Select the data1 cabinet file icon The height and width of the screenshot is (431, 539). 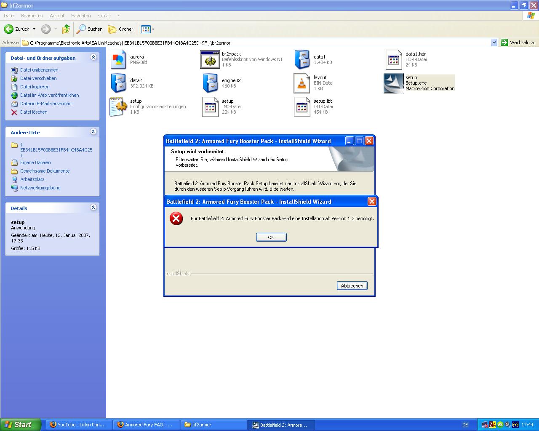click(x=302, y=59)
